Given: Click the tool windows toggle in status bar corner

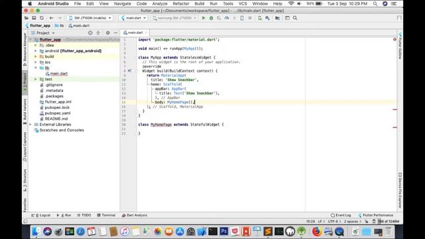Looking at the screenshot, I should coord(25,221).
